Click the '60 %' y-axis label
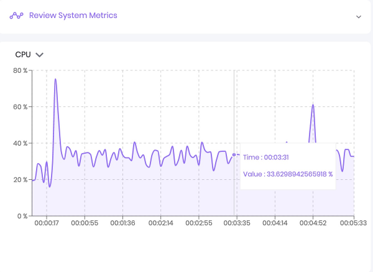Image resolution: width=373 pixels, height=272 pixels. tap(21, 107)
